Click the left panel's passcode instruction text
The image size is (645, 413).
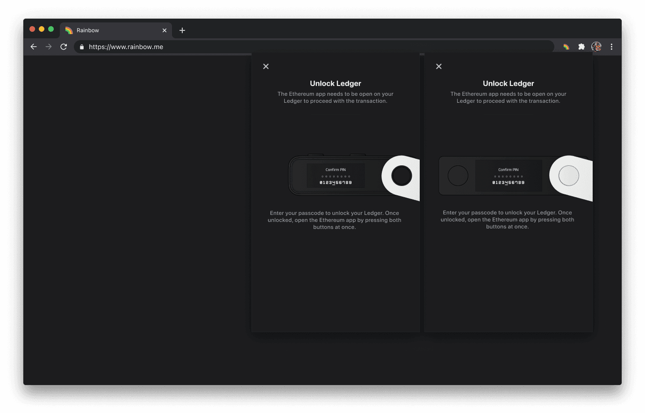coord(335,220)
